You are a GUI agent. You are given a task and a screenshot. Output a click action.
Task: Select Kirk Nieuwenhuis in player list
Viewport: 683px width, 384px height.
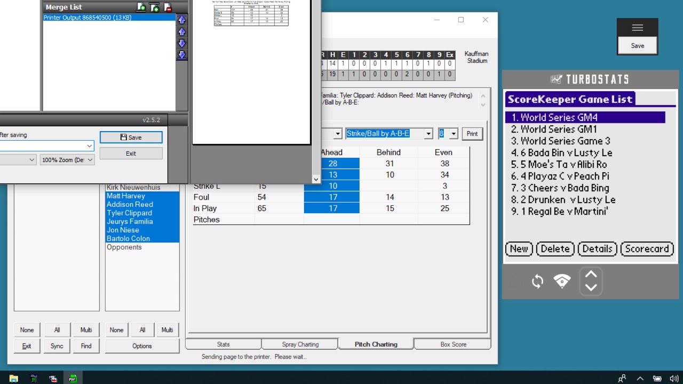click(142, 187)
